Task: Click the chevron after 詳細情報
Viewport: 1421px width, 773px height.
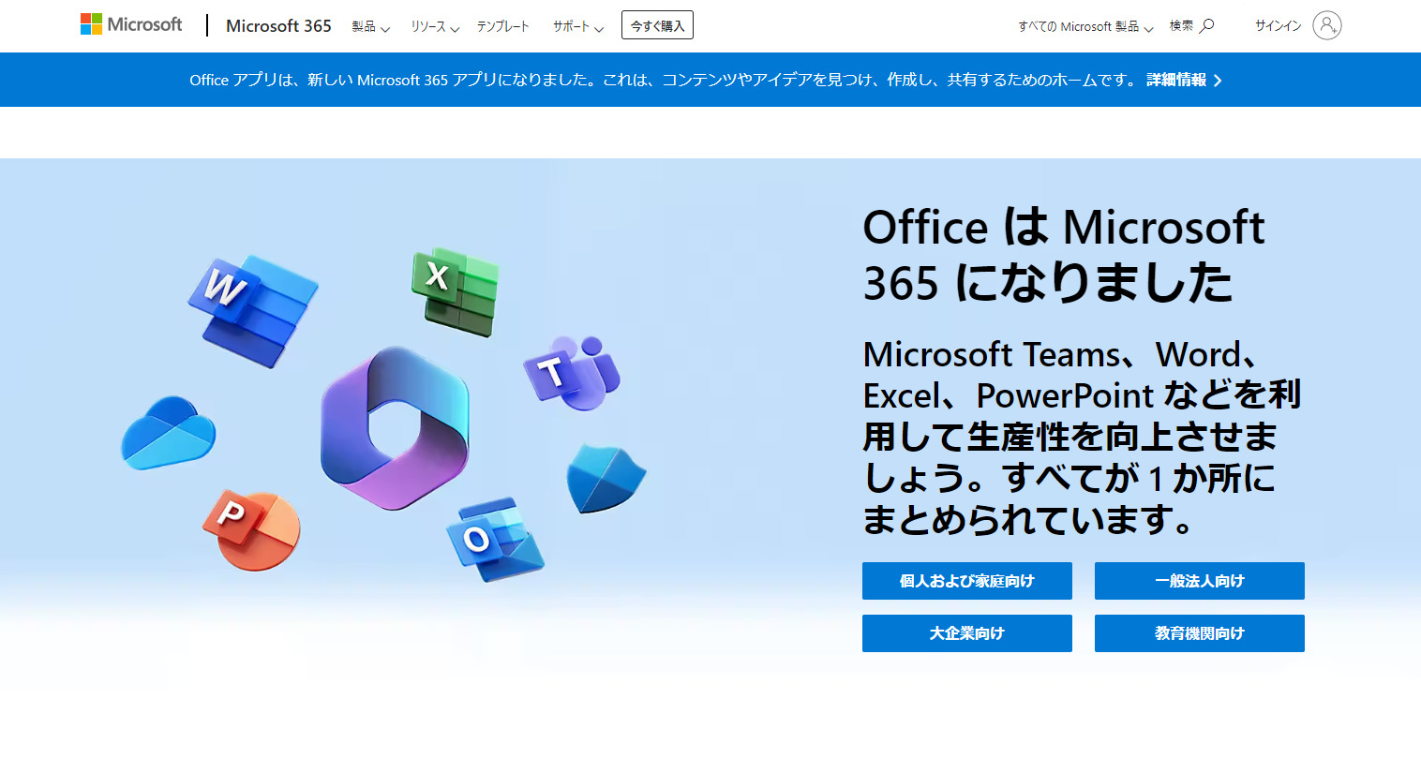Action: (x=1218, y=81)
